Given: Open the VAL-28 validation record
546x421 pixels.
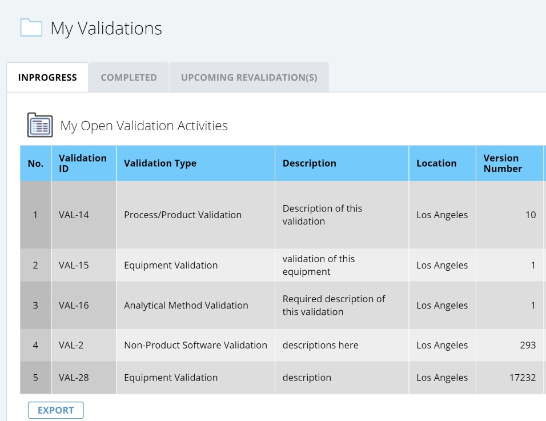Looking at the screenshot, I should 74,378.
